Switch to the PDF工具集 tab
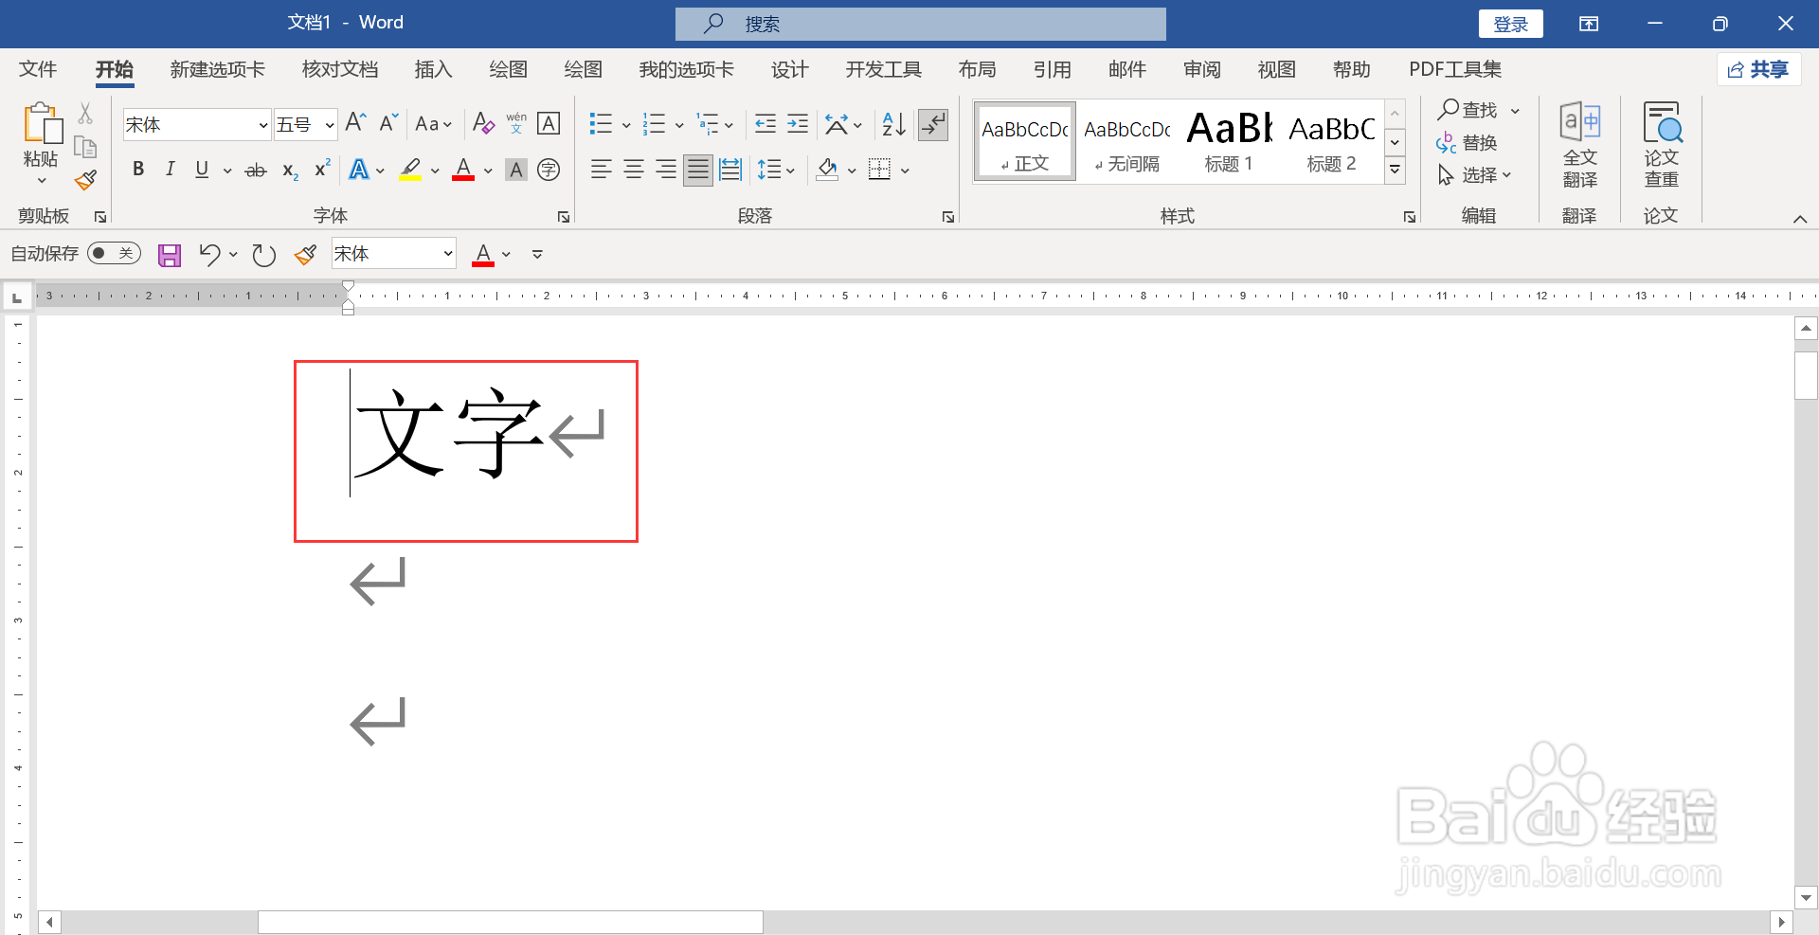1819x935 pixels. tap(1455, 69)
